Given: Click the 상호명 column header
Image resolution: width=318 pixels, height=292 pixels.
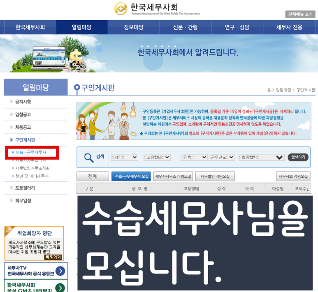Looking at the screenshot, I should (139, 189).
